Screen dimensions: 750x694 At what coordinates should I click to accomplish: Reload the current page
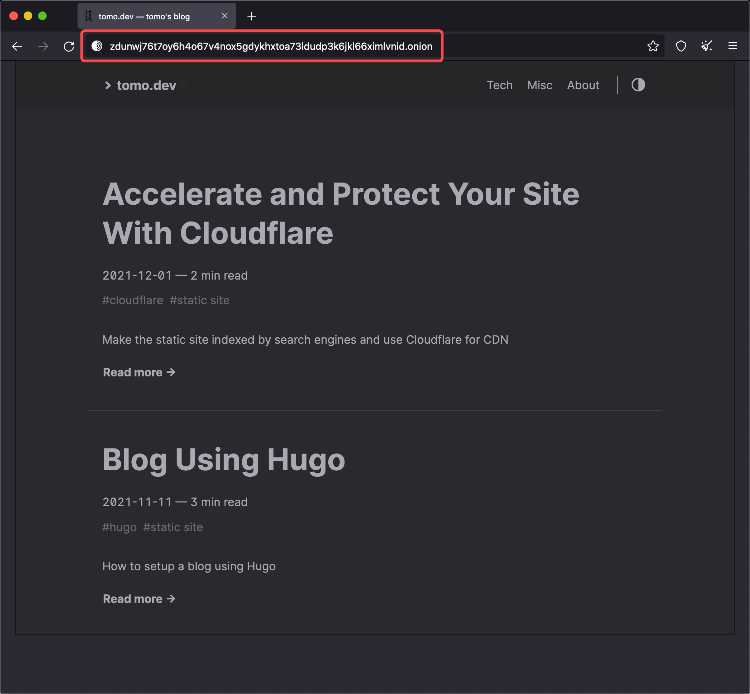coord(69,46)
